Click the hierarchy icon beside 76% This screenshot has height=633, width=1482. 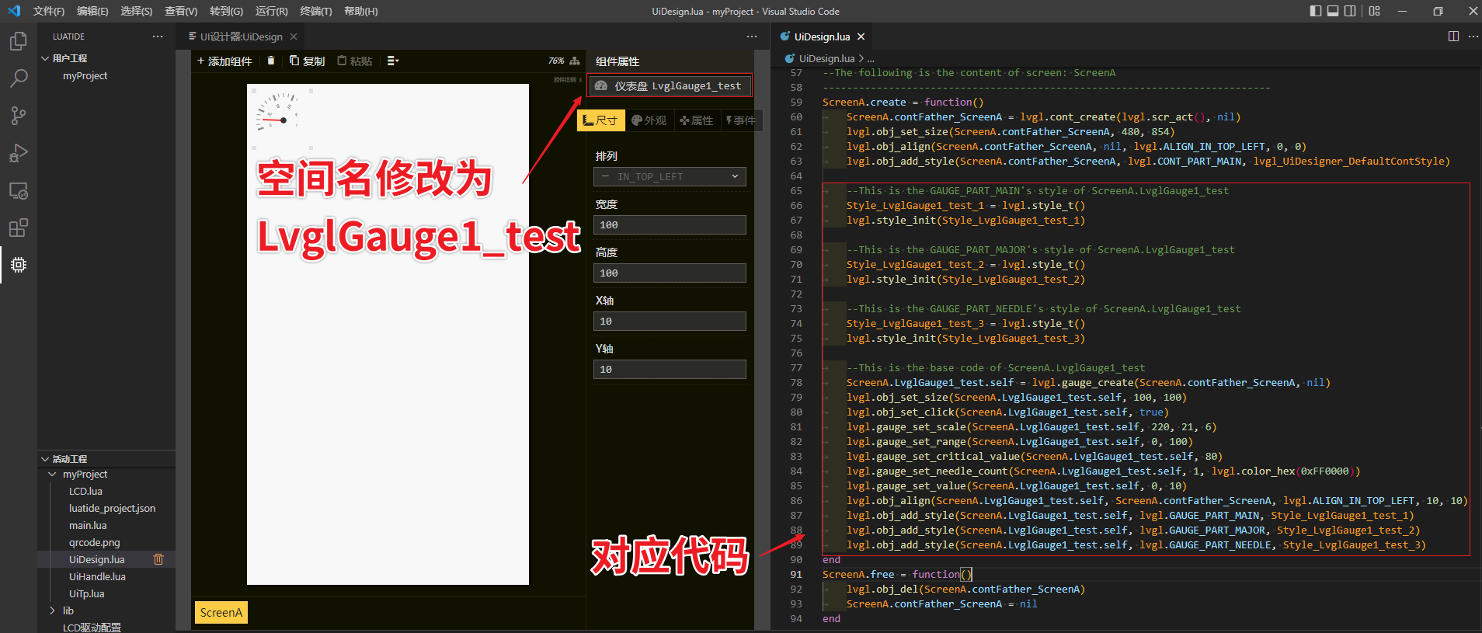point(575,61)
